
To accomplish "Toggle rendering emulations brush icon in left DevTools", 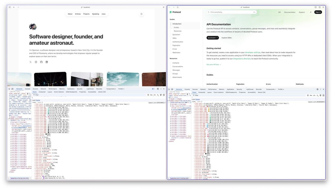I will 161,95.
